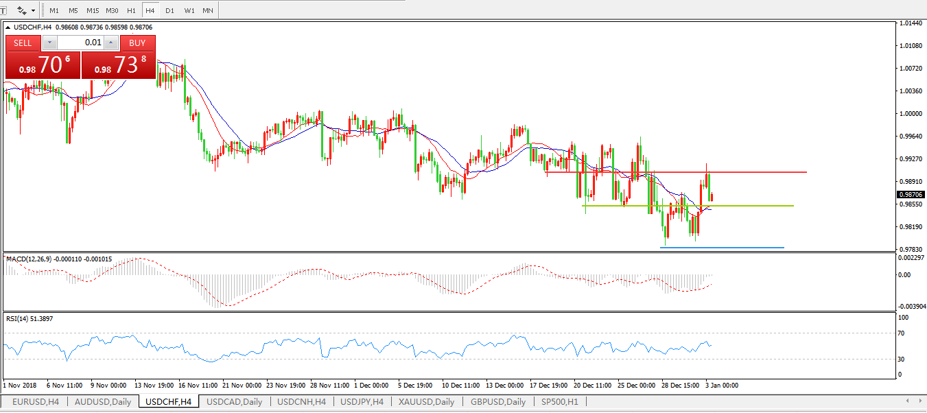Screen dimensions: 927x413
Task: Switch to the XAUUSD,Daily tab
Action: (426, 401)
